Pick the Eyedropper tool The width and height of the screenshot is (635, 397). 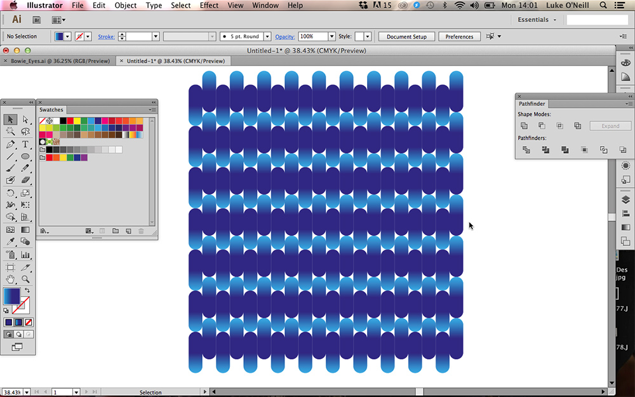[x=11, y=242]
